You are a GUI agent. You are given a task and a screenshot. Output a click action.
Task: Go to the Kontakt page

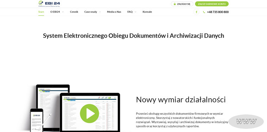click(147, 12)
